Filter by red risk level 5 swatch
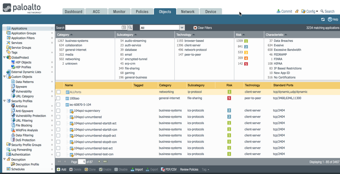The height and width of the screenshot is (174, 340). click(x=246, y=64)
